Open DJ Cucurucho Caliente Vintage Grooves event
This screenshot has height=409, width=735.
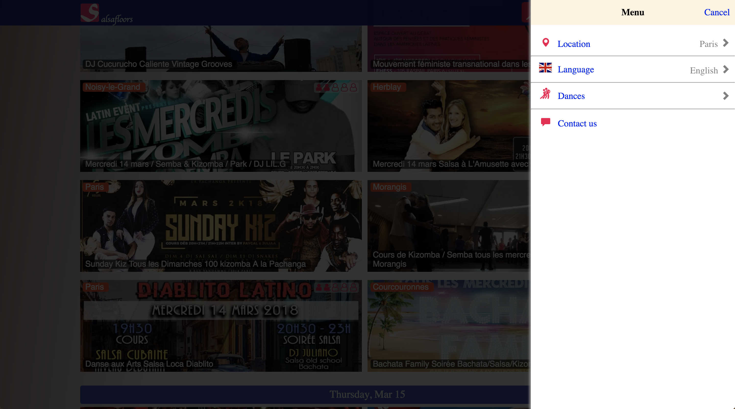click(x=221, y=48)
